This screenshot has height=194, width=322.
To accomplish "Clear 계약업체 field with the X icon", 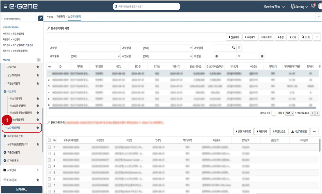I will coord(239,48).
